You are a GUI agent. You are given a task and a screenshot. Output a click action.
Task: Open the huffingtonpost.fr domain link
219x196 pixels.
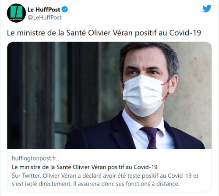34,158
